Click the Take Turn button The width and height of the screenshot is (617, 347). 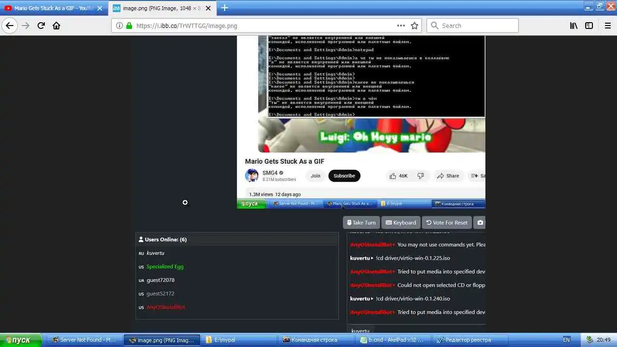[361, 223]
